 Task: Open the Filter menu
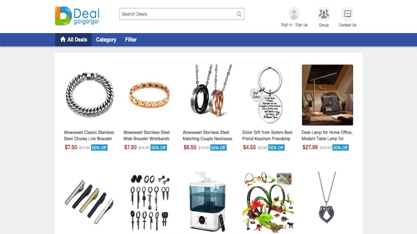click(x=131, y=40)
